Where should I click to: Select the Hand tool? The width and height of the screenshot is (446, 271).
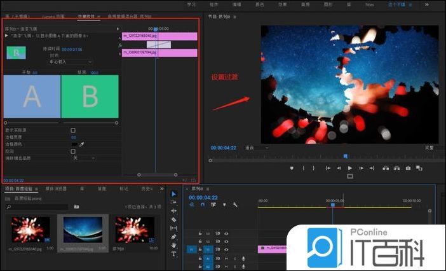(x=174, y=245)
